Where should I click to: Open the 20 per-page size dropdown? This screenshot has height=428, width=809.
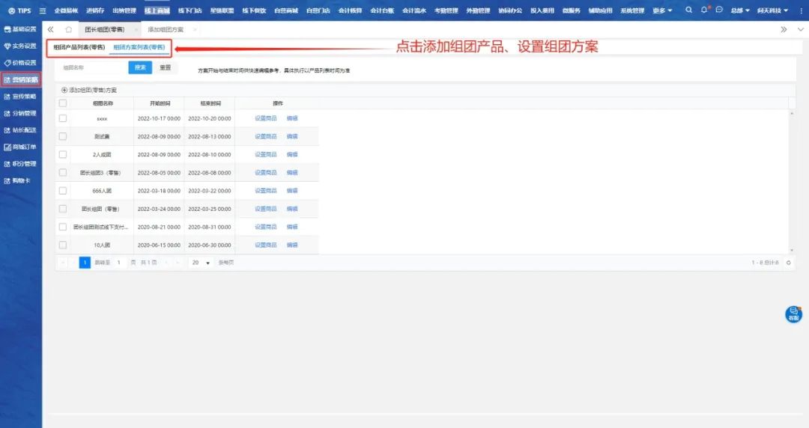click(200, 263)
